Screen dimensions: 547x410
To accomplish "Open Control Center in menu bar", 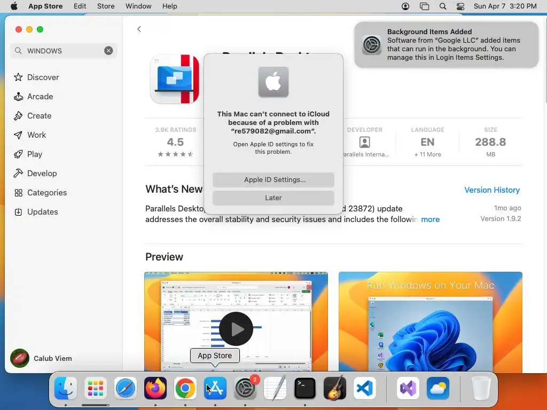I will 460,6.
